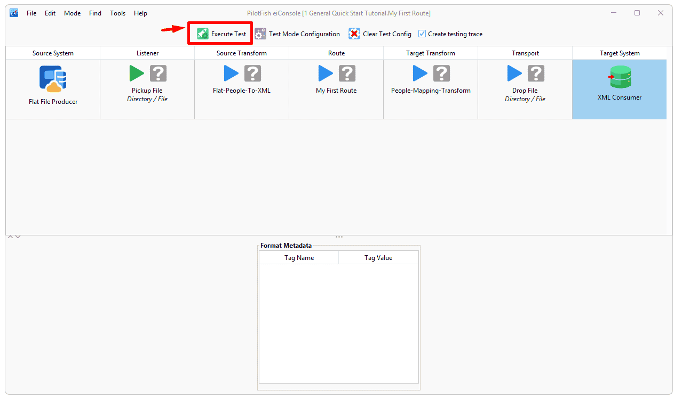Open the Help menu

coord(140,13)
